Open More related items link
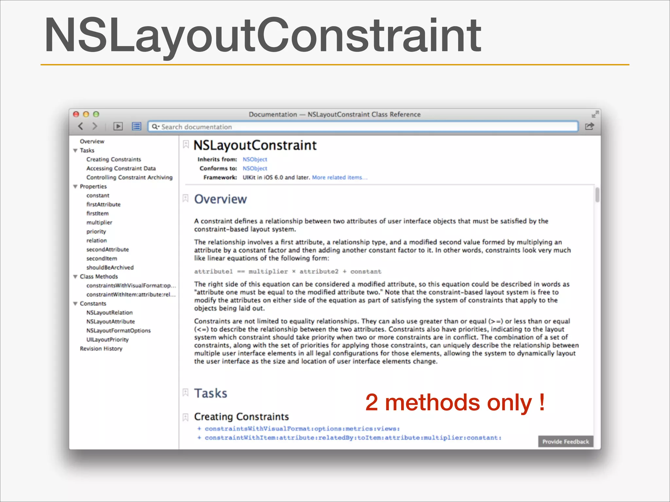 tap(340, 177)
